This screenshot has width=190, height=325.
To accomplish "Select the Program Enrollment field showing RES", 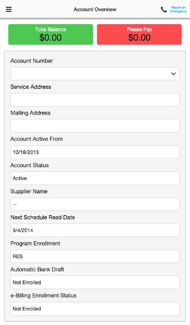I will click(95, 256).
